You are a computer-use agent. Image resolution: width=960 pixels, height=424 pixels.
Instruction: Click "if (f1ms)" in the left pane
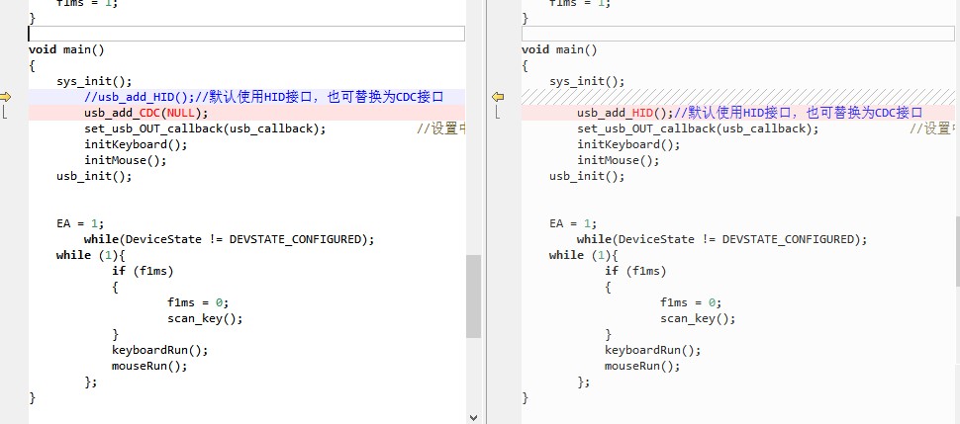pos(143,271)
